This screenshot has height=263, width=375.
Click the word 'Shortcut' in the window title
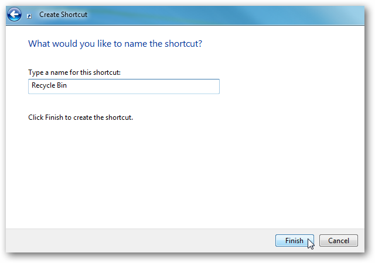(x=74, y=15)
